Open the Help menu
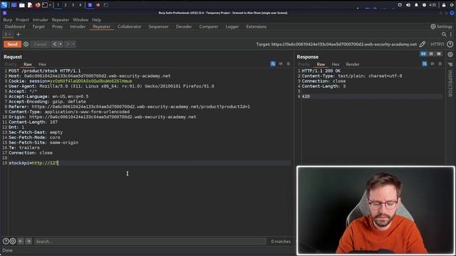 97,20
